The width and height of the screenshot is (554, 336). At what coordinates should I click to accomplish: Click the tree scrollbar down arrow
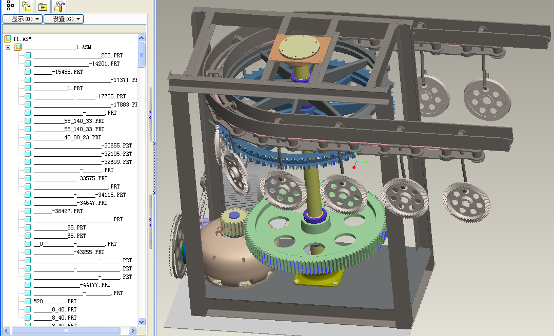click(142, 322)
